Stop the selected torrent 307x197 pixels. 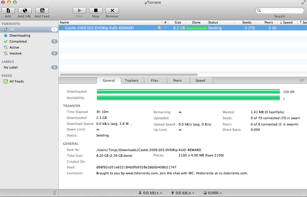pos(96,10)
